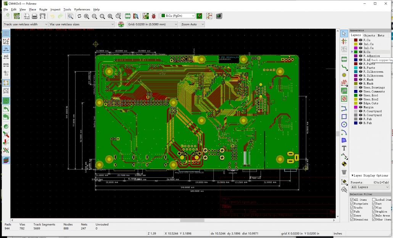This screenshot has height=238, width=393.
Task: Enable the Locked items filter checkbox
Action: pos(374,200)
